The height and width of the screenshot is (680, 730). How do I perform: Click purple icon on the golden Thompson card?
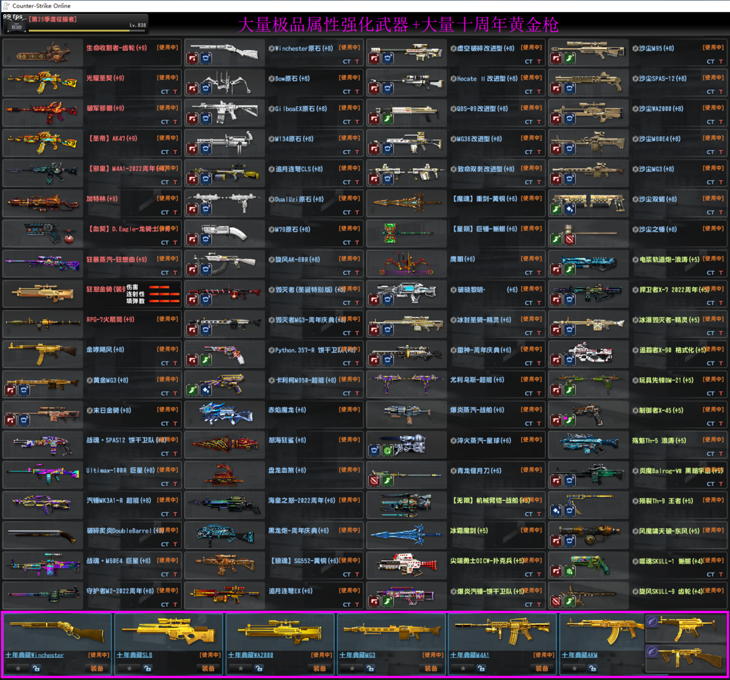(x=652, y=651)
